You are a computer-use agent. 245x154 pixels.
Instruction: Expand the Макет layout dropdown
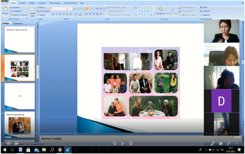[x=41, y=7]
